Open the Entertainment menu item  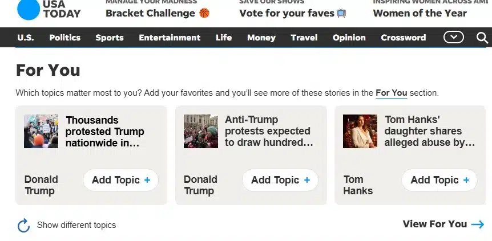(x=170, y=38)
